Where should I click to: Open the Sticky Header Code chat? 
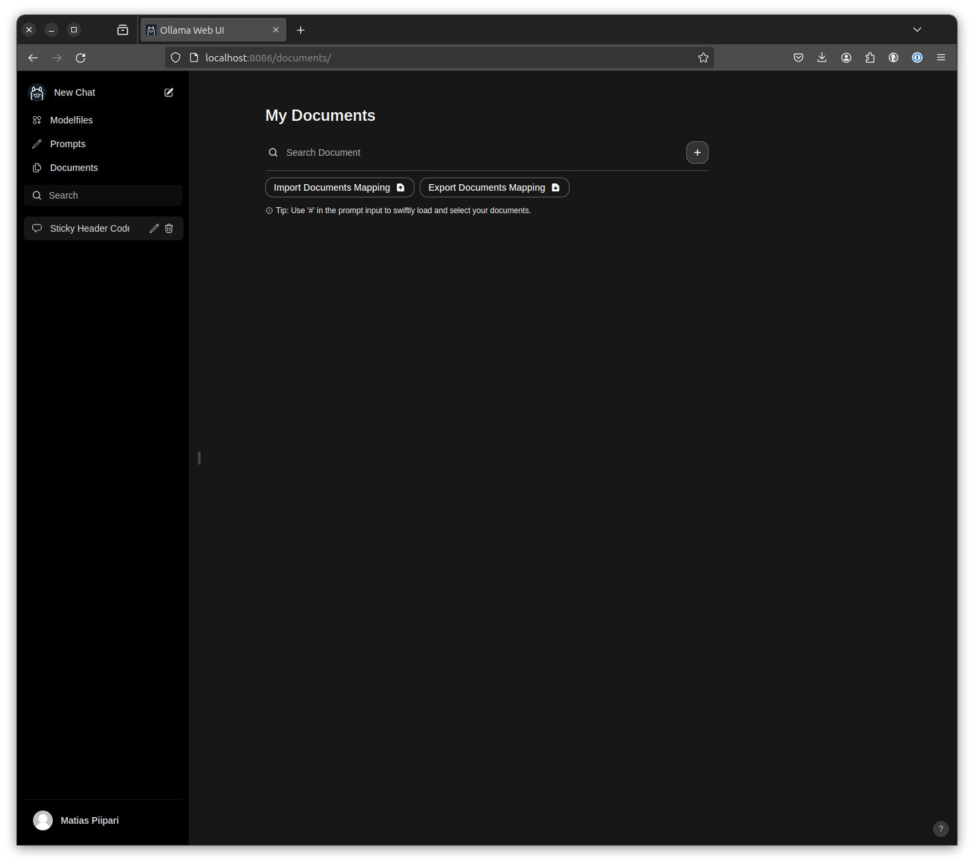coord(89,228)
